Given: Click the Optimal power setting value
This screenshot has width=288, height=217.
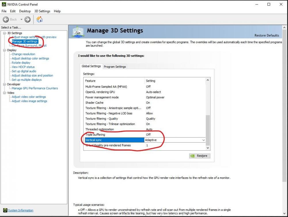Looking at the screenshot, I should point(155,97).
